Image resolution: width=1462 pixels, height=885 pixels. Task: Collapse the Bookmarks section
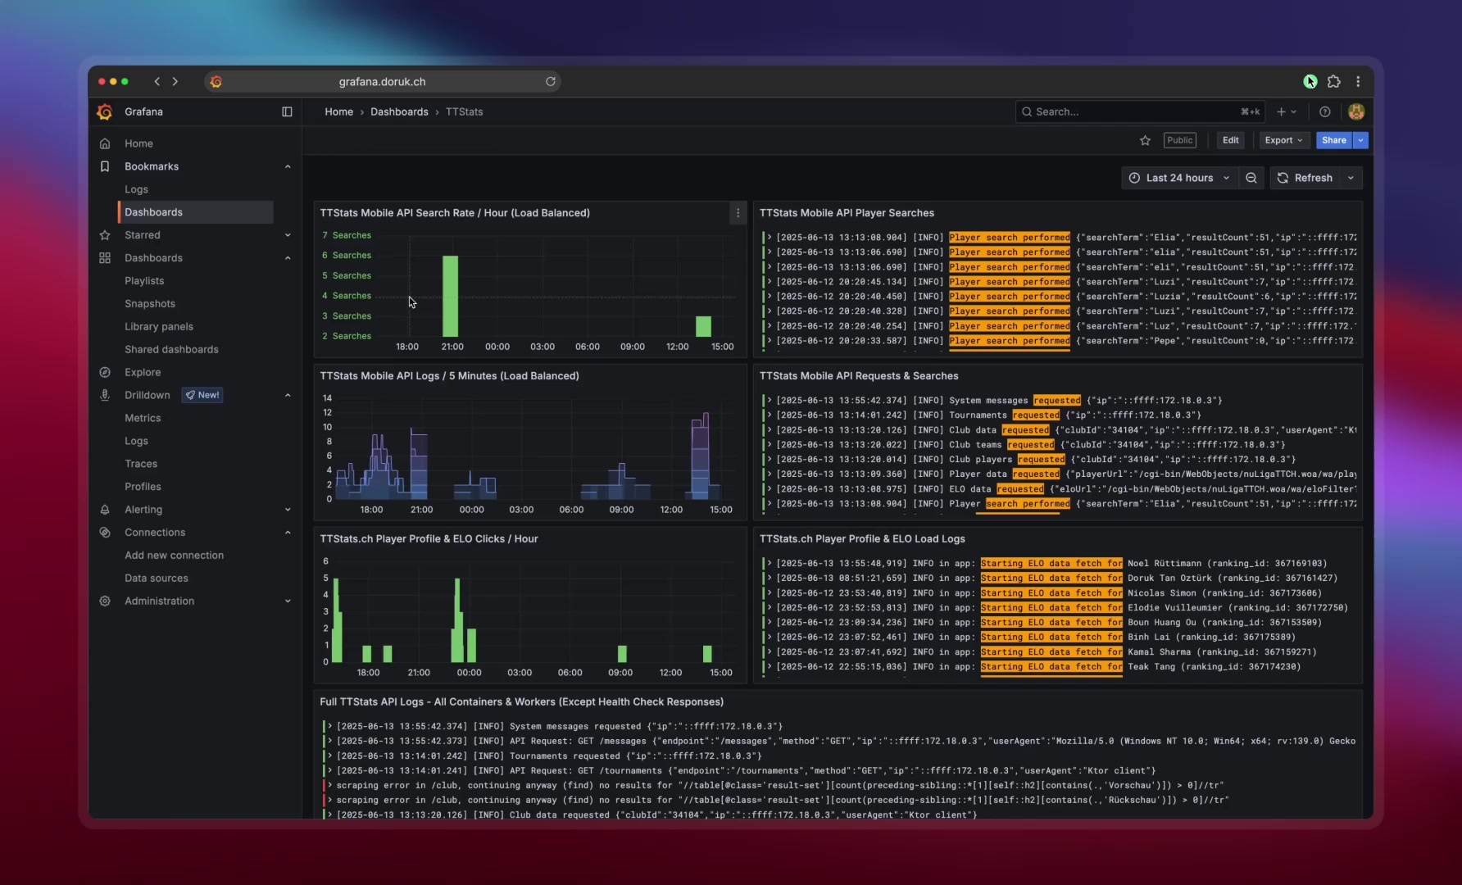[288, 166]
